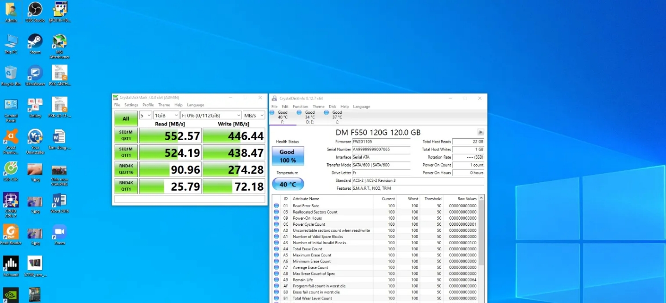Click 552.57 sequential read result
Image resolution: width=666 pixels, height=303 pixels.
tap(170, 136)
